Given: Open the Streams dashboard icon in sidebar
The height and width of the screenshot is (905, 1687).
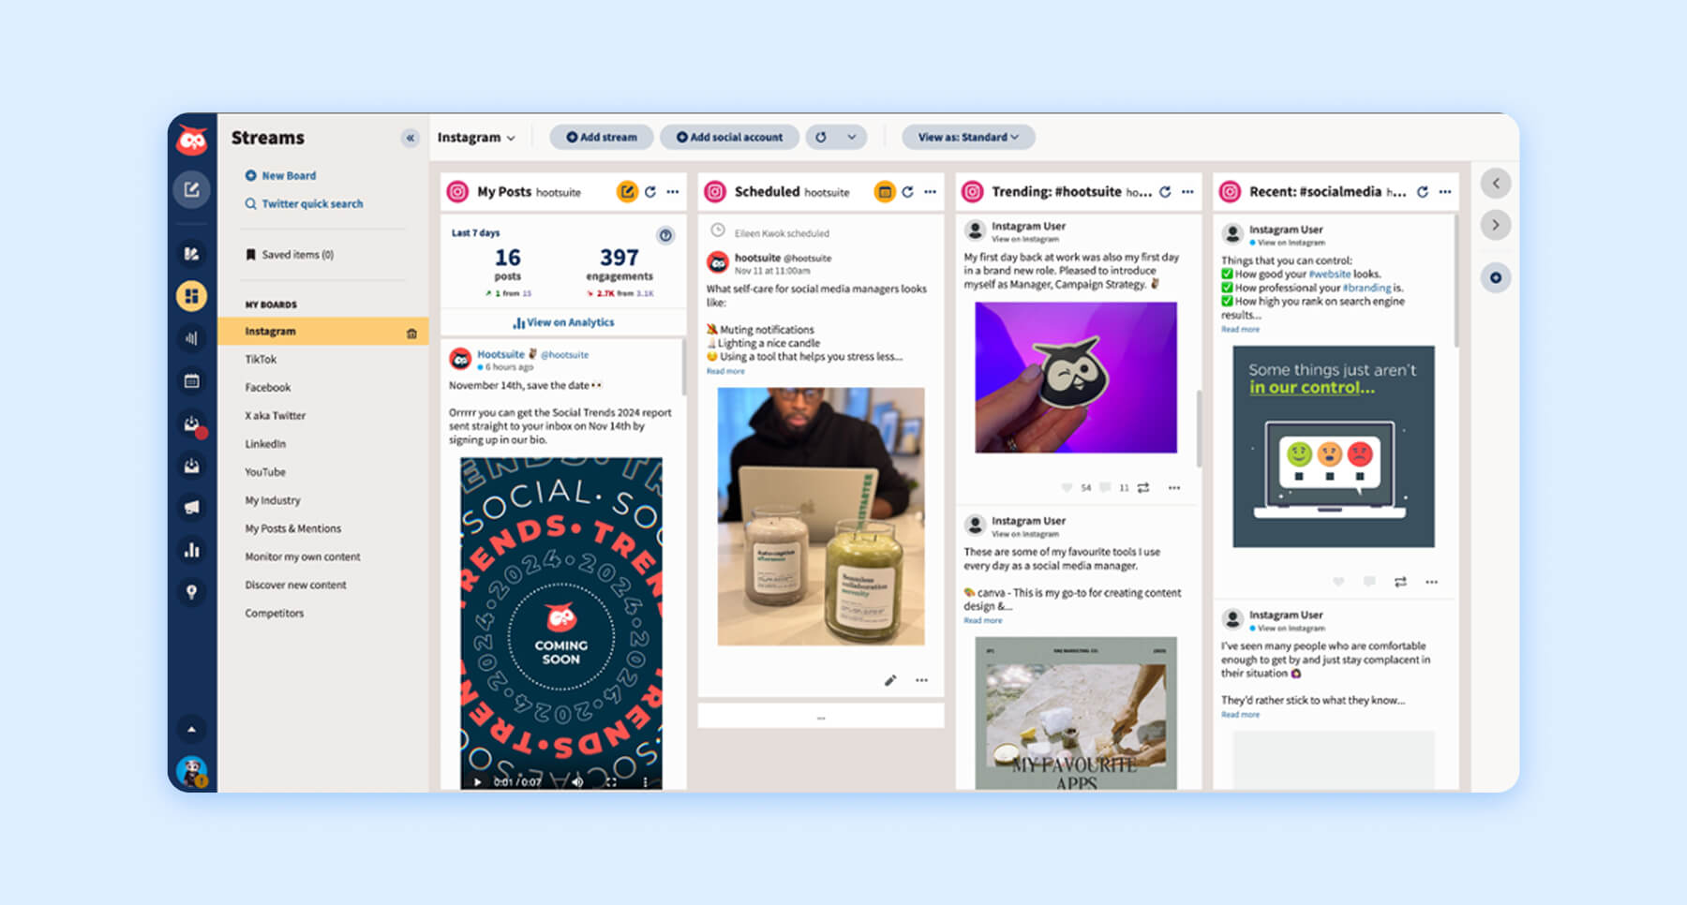Looking at the screenshot, I should (x=191, y=296).
